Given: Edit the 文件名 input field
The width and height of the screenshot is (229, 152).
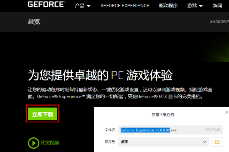Looking at the screenshot, I should pos(170,130).
